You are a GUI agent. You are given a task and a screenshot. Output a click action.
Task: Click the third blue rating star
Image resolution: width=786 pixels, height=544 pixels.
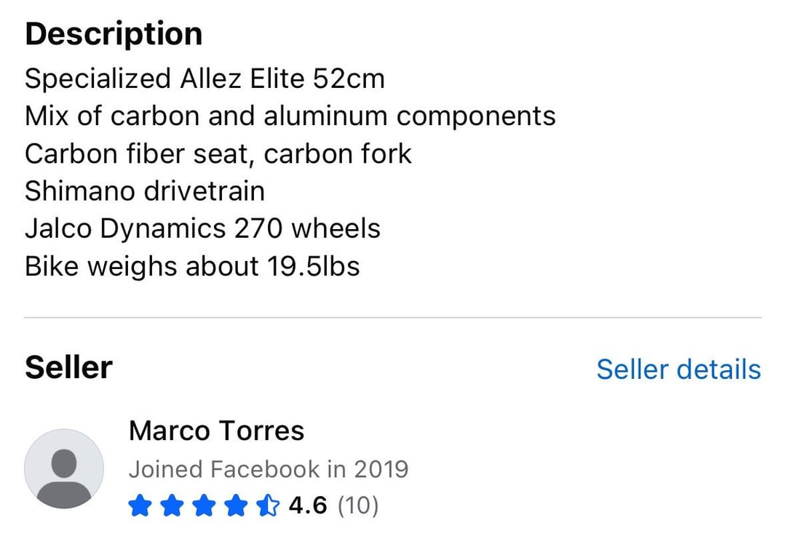pyautogui.click(x=203, y=505)
